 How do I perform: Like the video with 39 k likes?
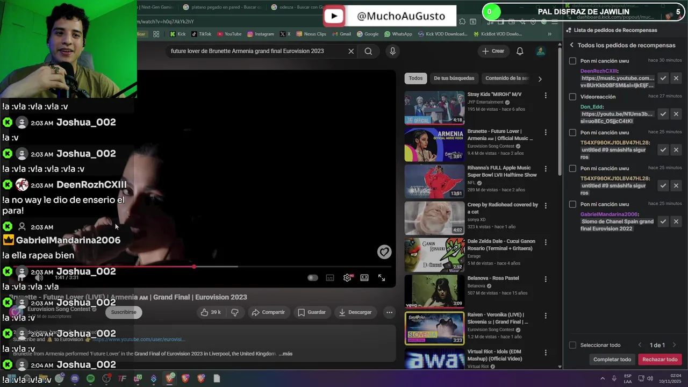tap(211, 312)
